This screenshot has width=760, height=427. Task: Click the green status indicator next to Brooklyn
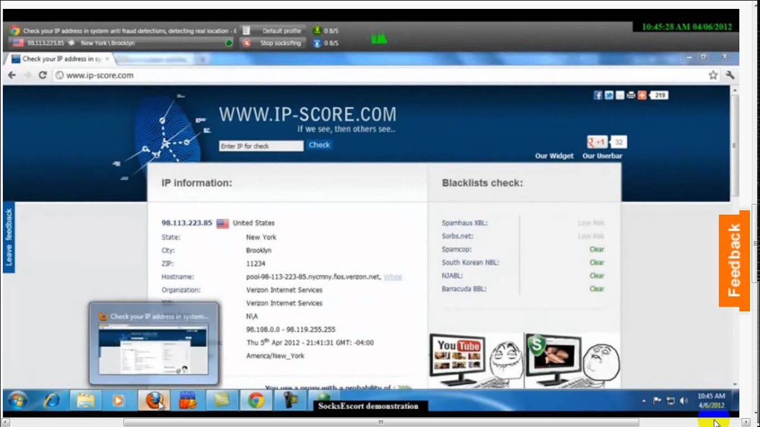click(229, 43)
